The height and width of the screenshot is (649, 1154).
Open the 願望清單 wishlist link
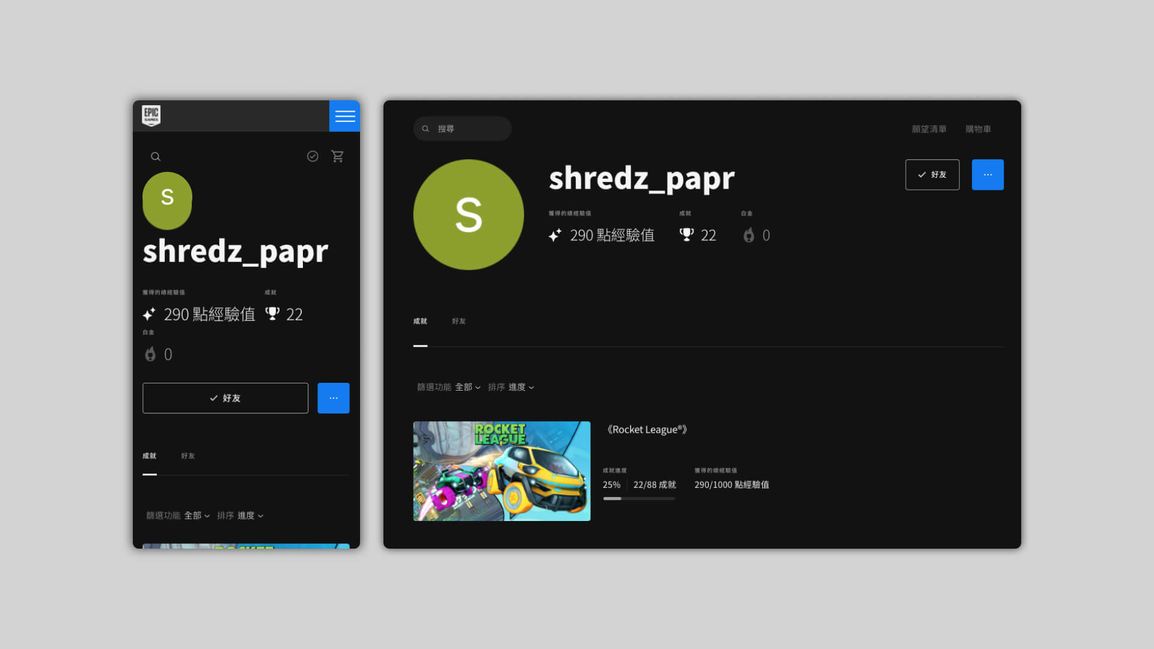click(929, 129)
